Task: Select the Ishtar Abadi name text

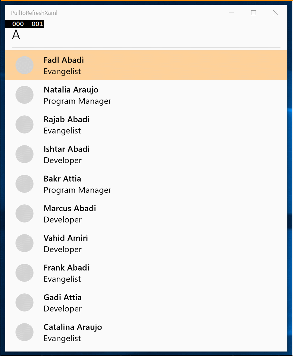Action: pyautogui.click(x=67, y=149)
